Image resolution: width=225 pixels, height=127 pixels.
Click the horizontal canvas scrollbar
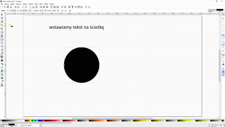click(112, 119)
